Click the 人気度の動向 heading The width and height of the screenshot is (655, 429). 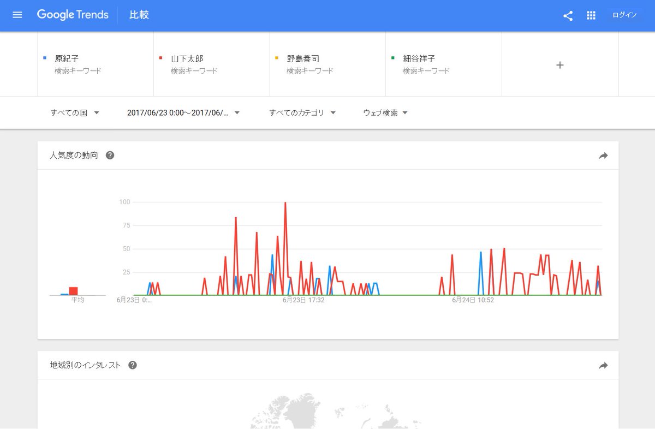[74, 156]
